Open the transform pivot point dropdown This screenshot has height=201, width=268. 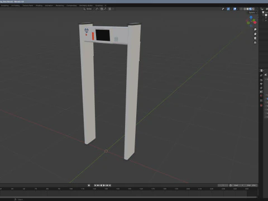pos(97,9)
